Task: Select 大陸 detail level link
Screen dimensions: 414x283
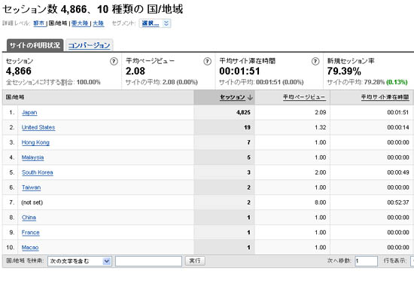Action: tap(98, 23)
